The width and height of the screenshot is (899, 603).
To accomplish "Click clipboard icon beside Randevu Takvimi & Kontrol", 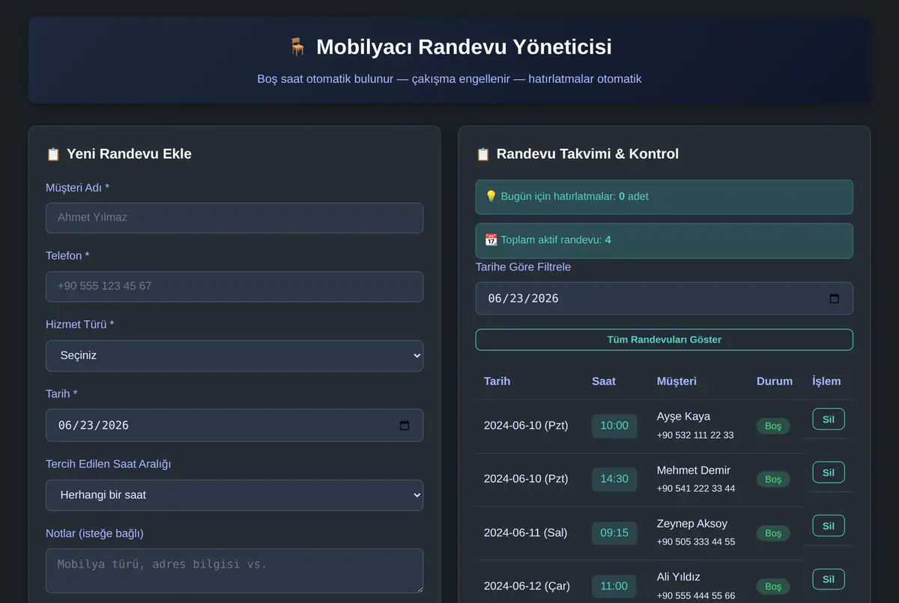I will coord(483,154).
